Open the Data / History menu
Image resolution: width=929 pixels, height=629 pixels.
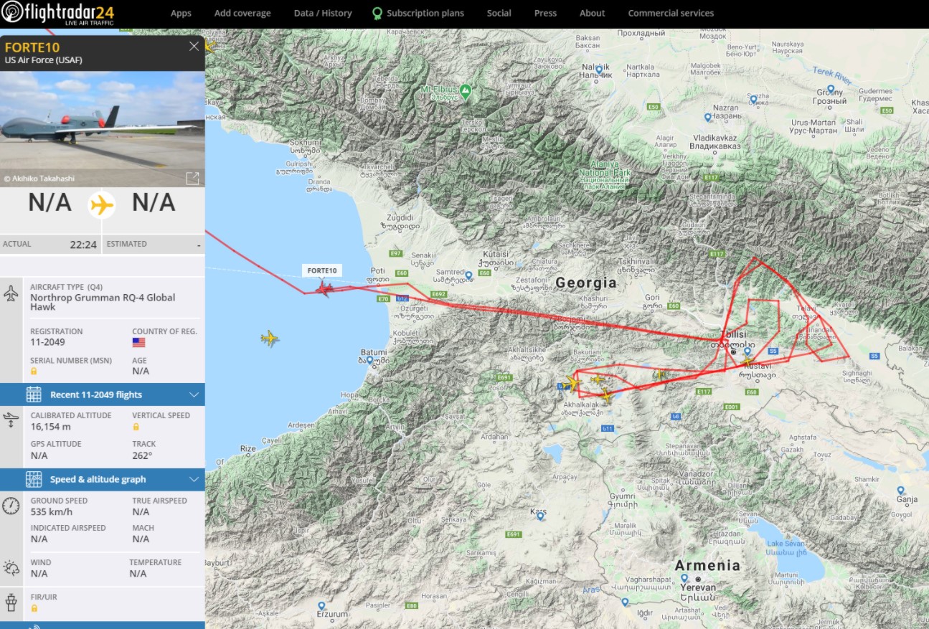(x=323, y=13)
